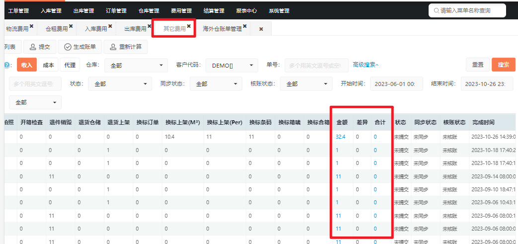Click the 10.4 cell in 换标上架(M³)

pyautogui.click(x=170, y=137)
